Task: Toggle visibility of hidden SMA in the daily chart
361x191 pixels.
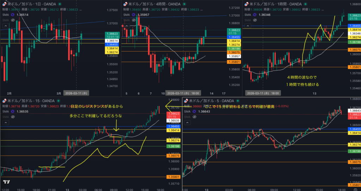Action: click(13, 20)
